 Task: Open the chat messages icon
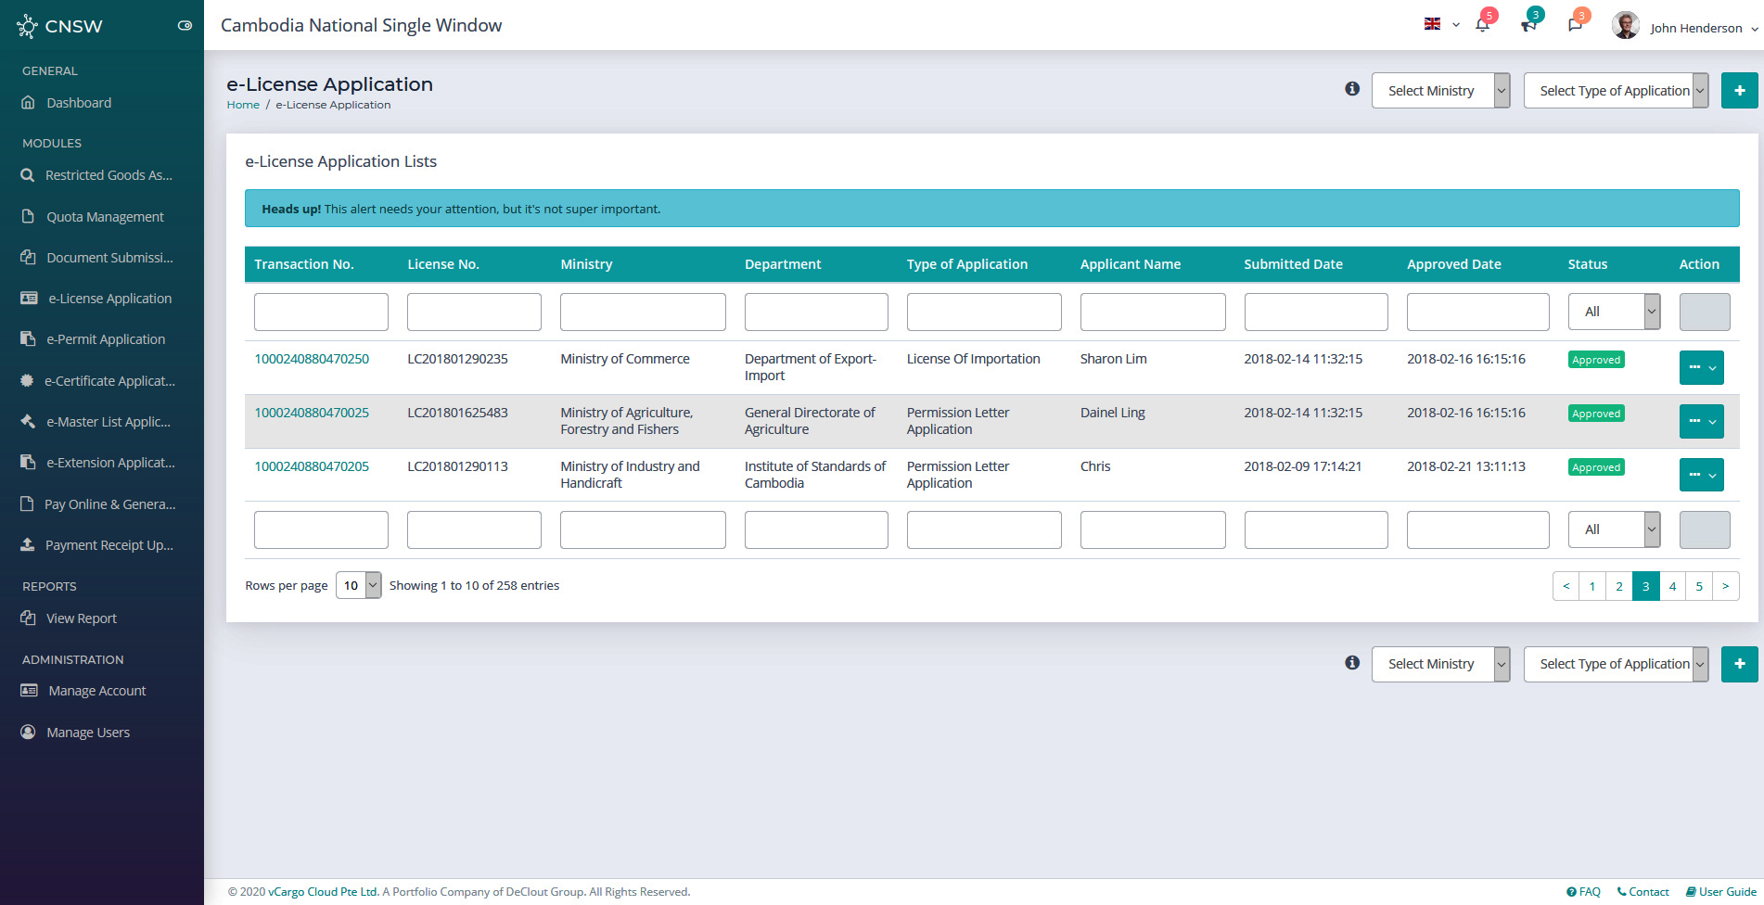[1575, 26]
